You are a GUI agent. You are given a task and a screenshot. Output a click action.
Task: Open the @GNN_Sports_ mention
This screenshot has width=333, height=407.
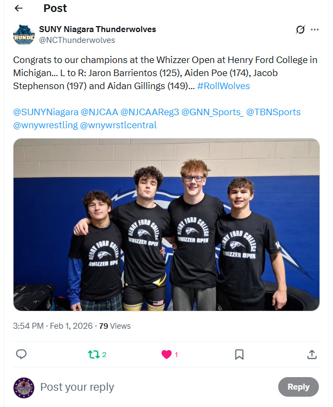(213, 112)
